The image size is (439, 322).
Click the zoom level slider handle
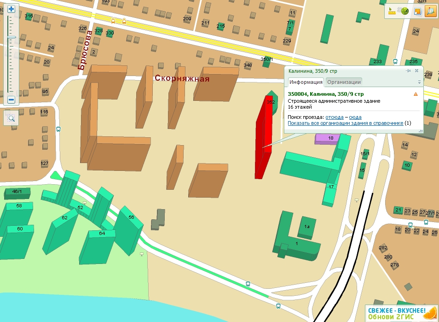(x=12, y=37)
